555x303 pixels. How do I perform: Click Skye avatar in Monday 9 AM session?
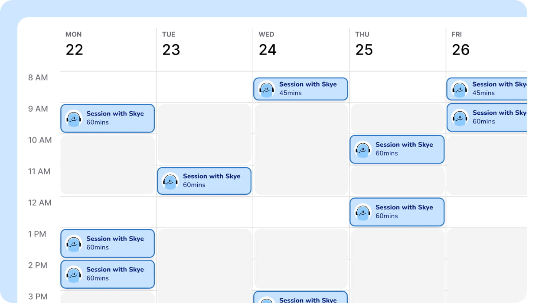coord(74,118)
